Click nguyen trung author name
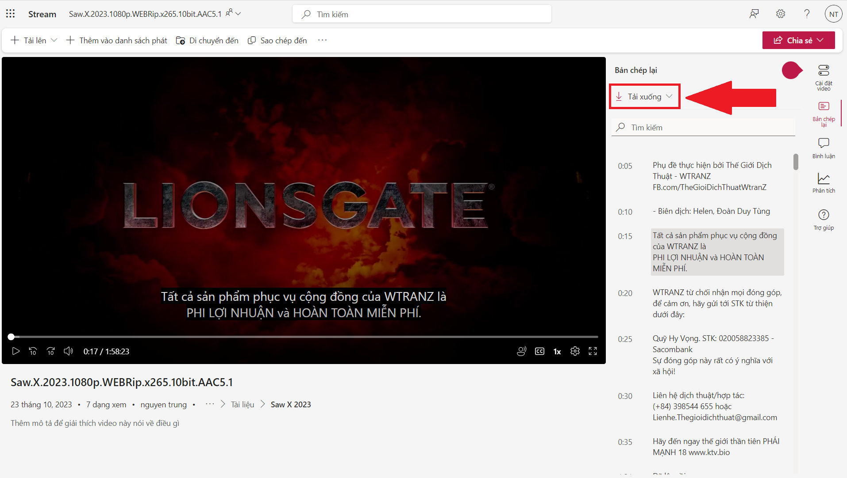The width and height of the screenshot is (847, 478). pos(164,405)
